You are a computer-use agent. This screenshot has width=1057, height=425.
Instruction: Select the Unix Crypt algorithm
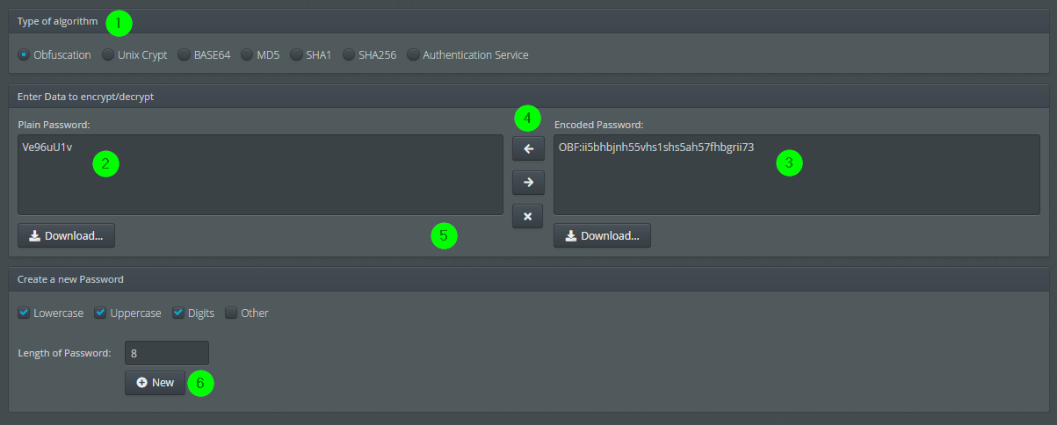108,54
